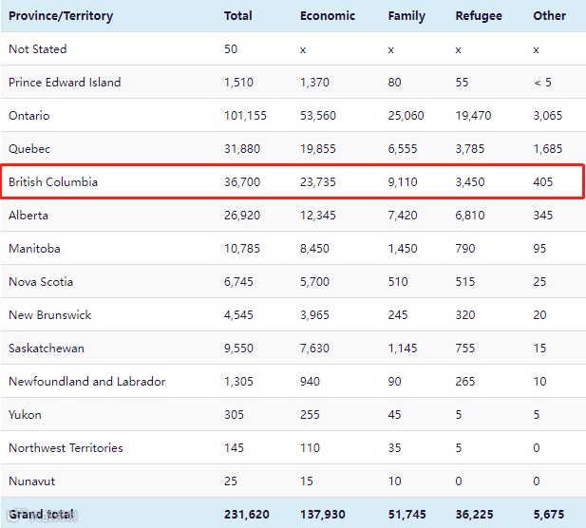Click the Total column header
586x528 pixels.
(x=237, y=15)
